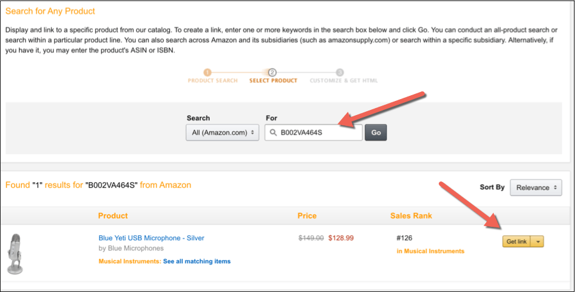Click step 1 circle indicator

point(207,72)
